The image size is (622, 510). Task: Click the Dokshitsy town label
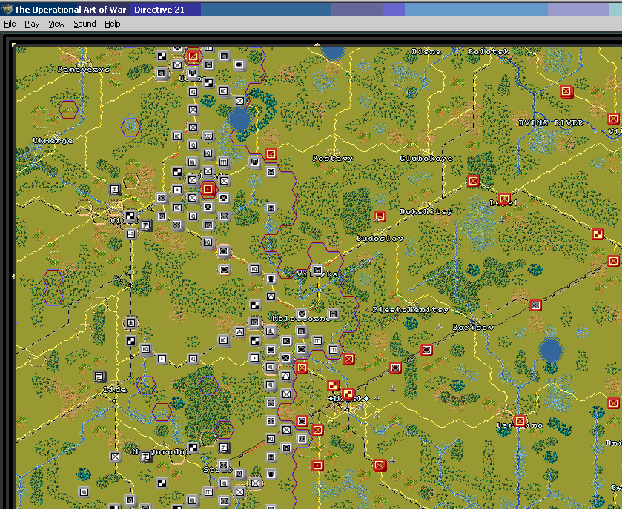pos(426,212)
